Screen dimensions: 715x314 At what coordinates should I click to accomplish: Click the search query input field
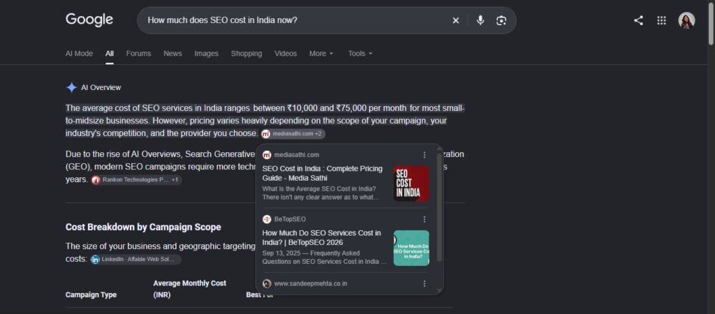(296, 20)
